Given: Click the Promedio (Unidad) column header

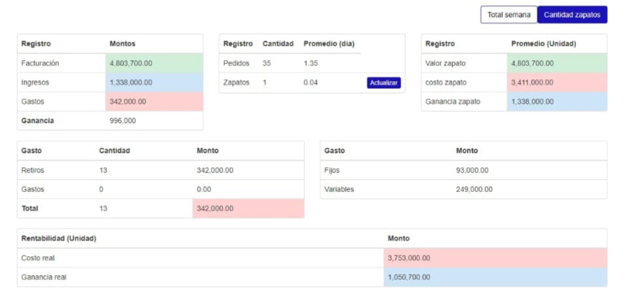Looking at the screenshot, I should tap(543, 44).
